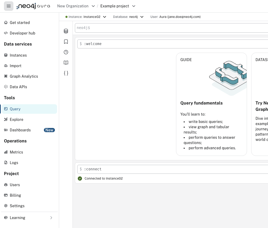The height and width of the screenshot is (228, 268).
Task: Open the guides book icon
Action: tap(66, 63)
